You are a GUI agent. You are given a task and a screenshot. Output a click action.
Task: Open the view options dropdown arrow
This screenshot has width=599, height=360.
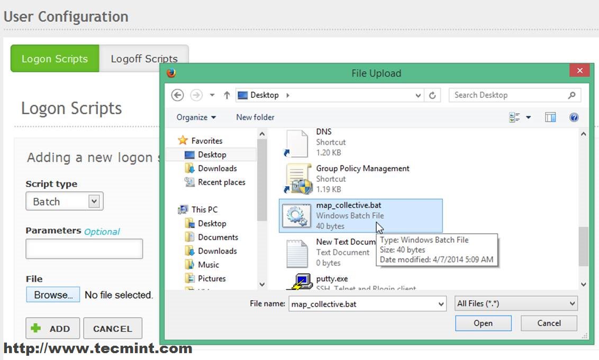click(528, 117)
